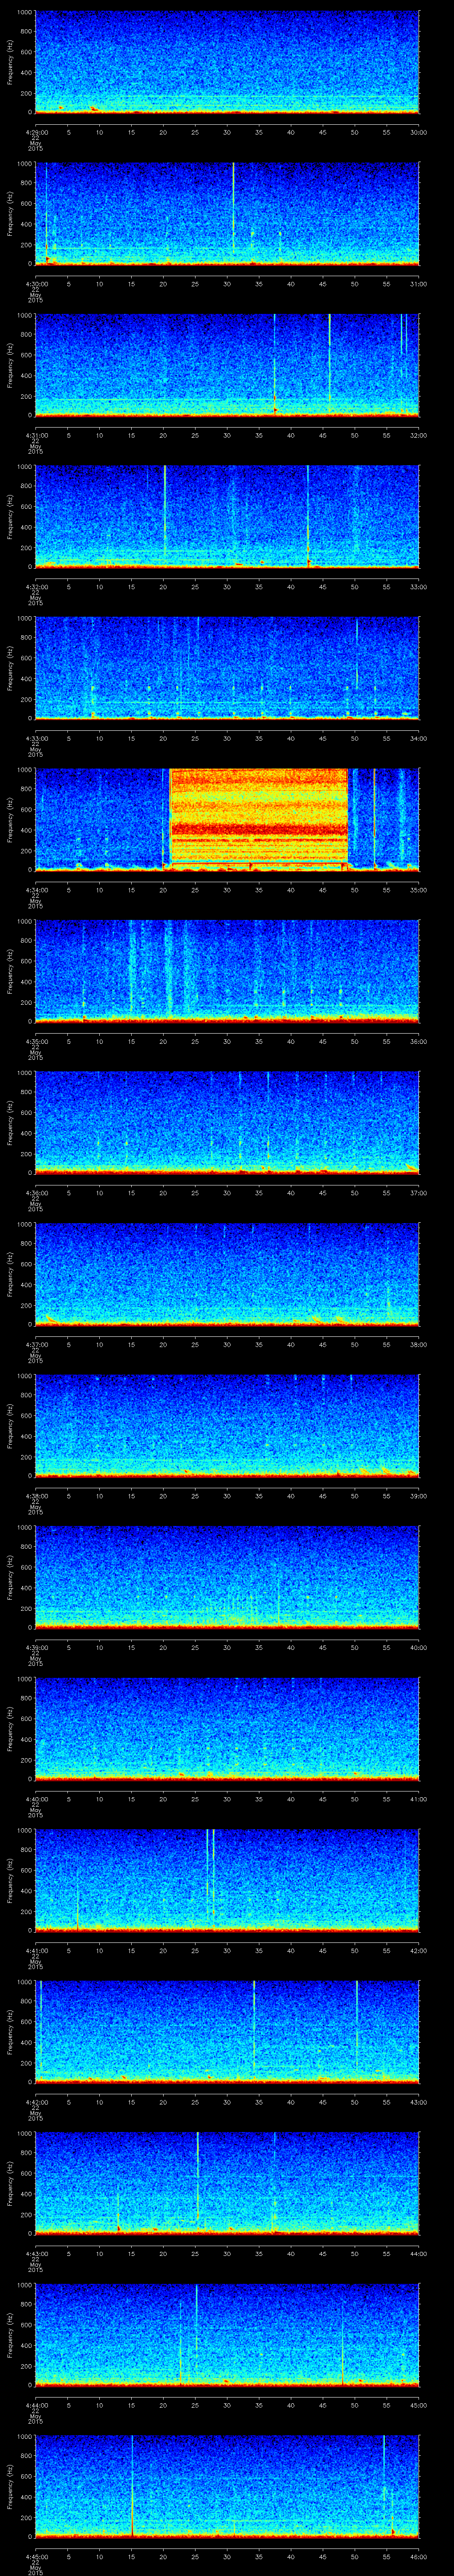
Task: Click the 30:00 end label of first panel
Action: coord(419,132)
